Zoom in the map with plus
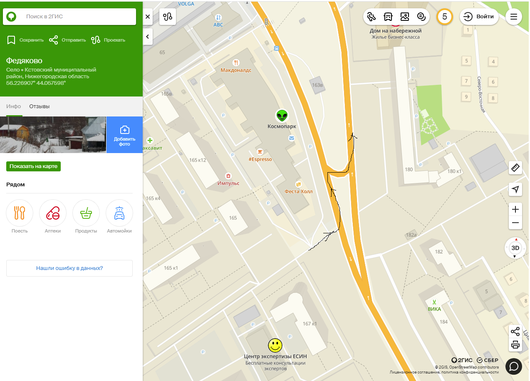Screen dimensions: 530x381 (515, 209)
